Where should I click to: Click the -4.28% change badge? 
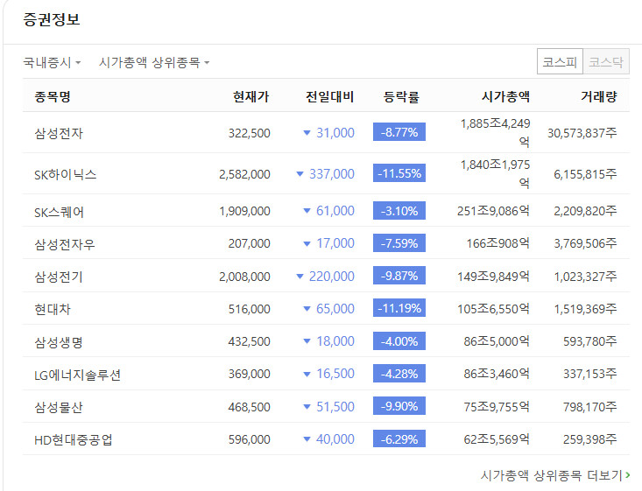(x=399, y=374)
